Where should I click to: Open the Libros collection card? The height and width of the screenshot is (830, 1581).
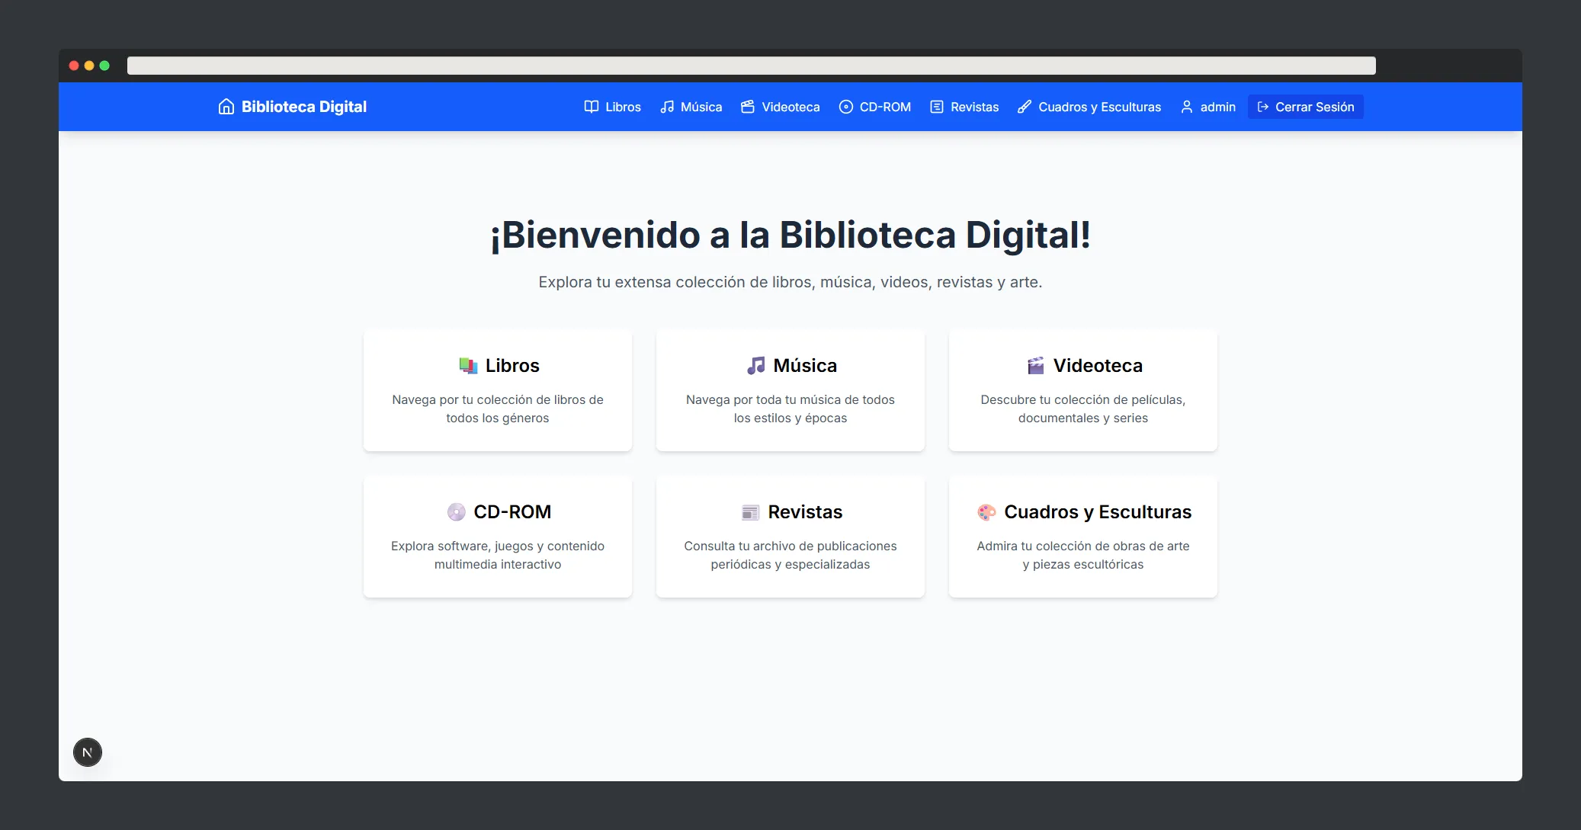click(x=498, y=391)
